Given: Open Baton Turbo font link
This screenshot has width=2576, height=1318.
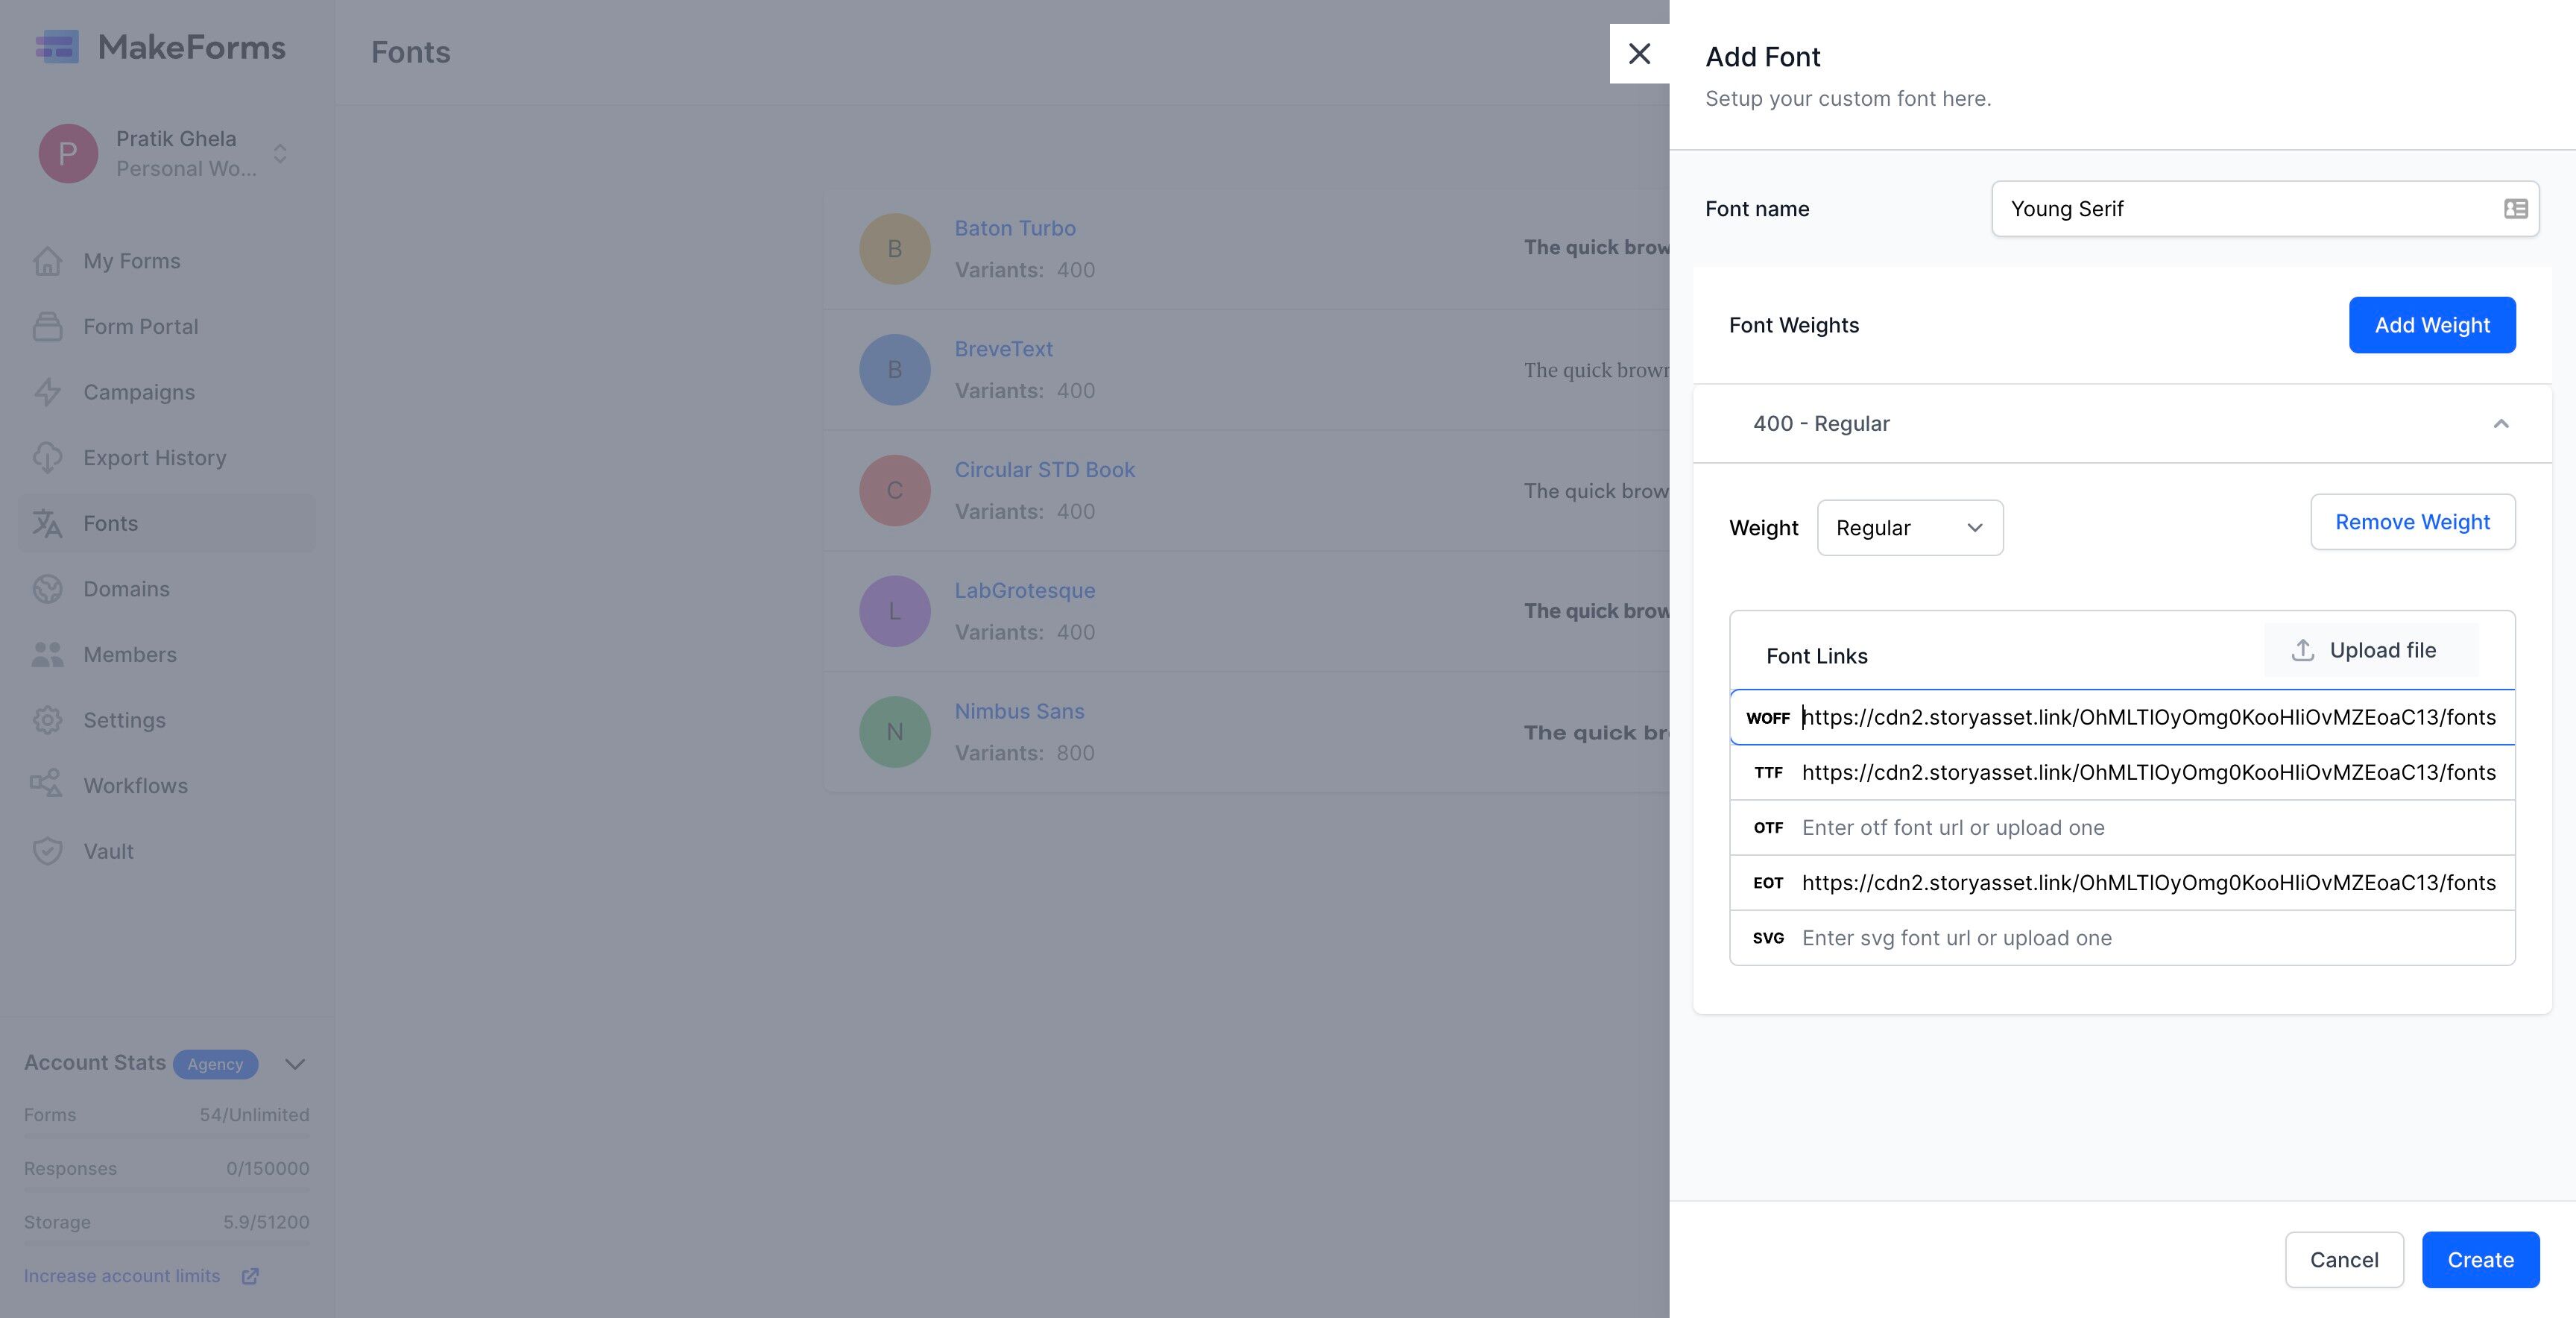Looking at the screenshot, I should [x=1015, y=228].
